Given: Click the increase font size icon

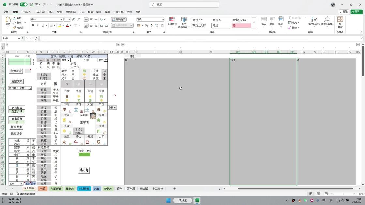Looking at the screenshot, I should pyautogui.click(x=74, y=19).
